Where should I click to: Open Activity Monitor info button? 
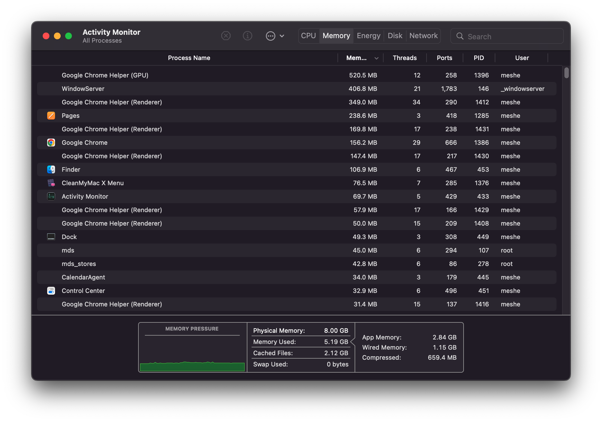pos(247,36)
